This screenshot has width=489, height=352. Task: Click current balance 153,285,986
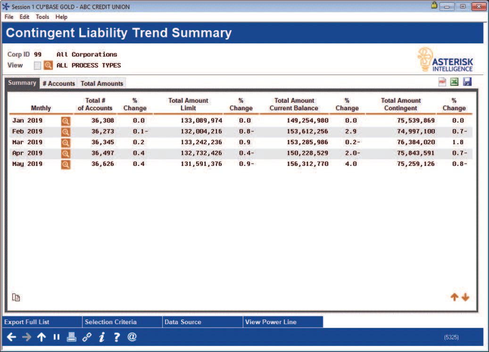point(307,142)
